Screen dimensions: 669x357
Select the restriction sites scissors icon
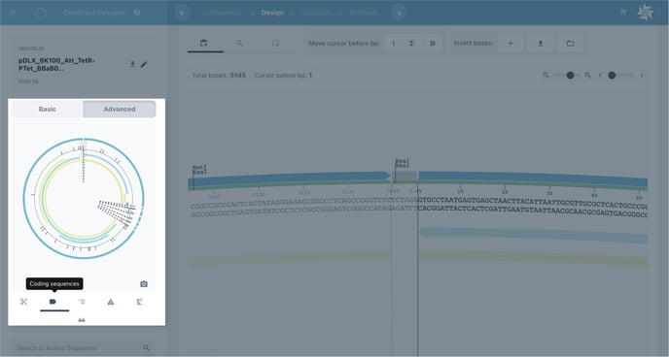click(x=23, y=302)
